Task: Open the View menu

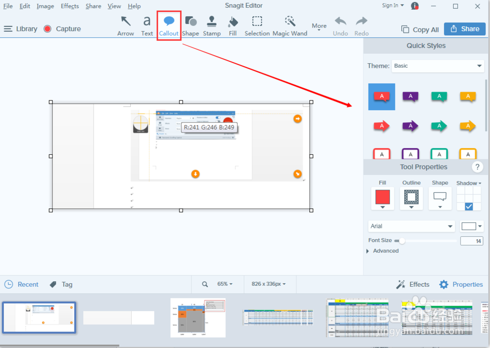Action: click(x=114, y=6)
